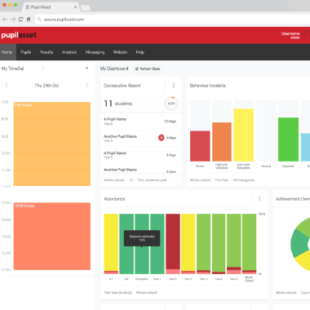Viewport: 310px width, 310px height.
Task: Change Behaviour Incidents This Year filter
Action: pyautogui.click(x=222, y=180)
